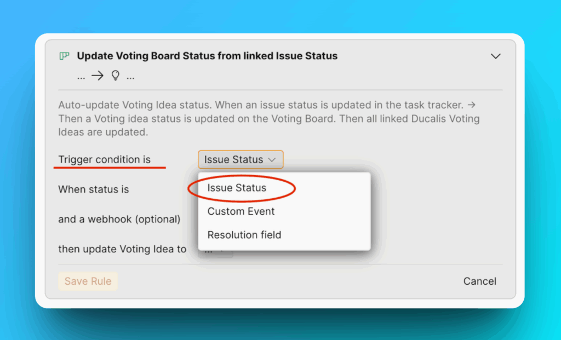Click the underlined 'Trigger condition is' label

coord(105,159)
